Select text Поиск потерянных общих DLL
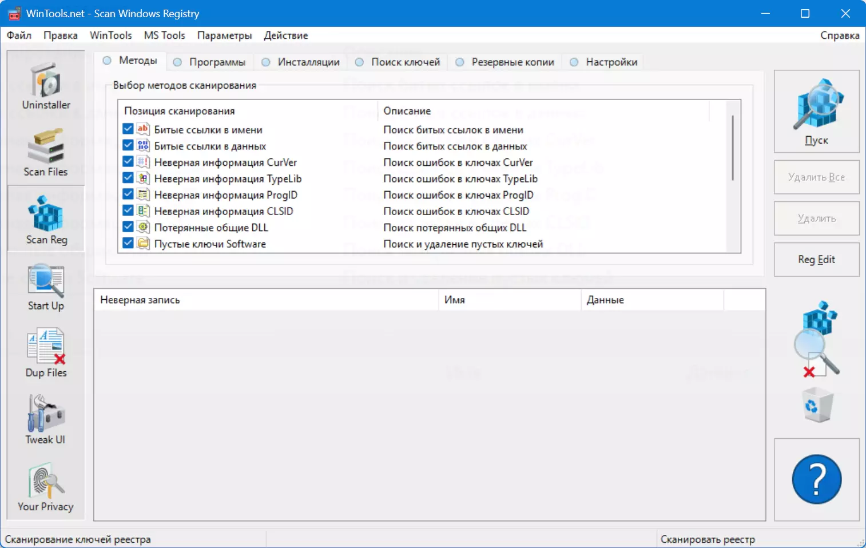The image size is (866, 548). pyautogui.click(x=455, y=227)
